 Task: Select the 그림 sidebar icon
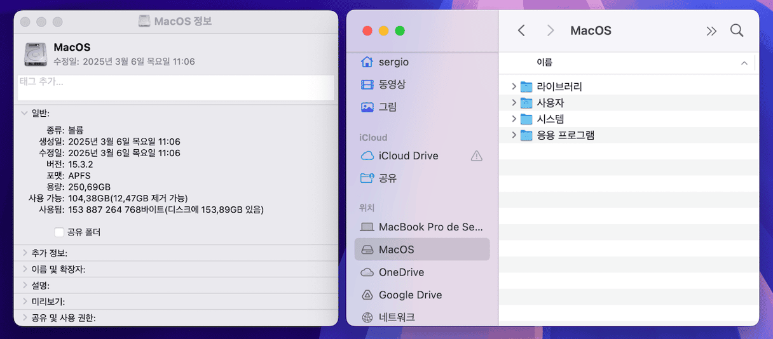click(x=367, y=107)
